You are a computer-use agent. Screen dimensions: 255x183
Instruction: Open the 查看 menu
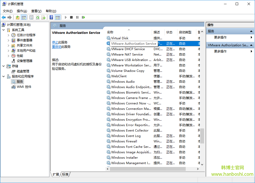click(36, 11)
